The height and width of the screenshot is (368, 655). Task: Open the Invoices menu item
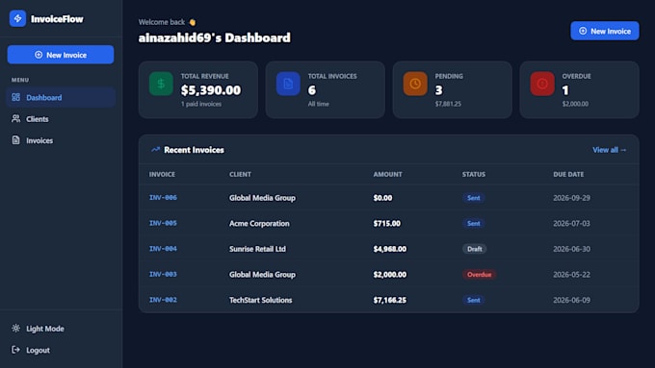pos(61,140)
